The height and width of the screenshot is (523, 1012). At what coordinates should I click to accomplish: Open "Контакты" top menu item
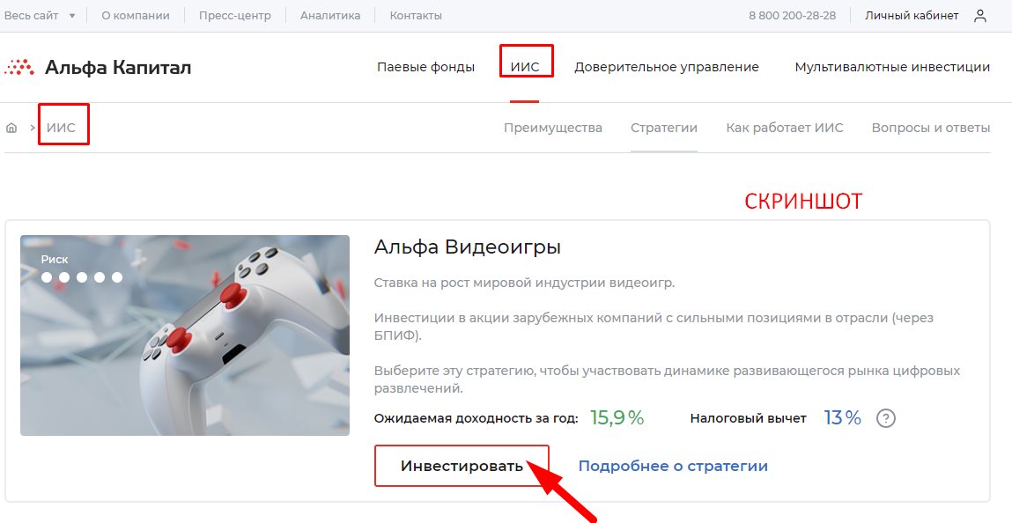416,16
